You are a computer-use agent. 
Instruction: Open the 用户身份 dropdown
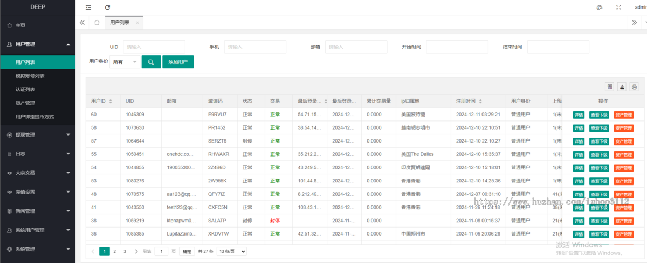click(x=125, y=62)
